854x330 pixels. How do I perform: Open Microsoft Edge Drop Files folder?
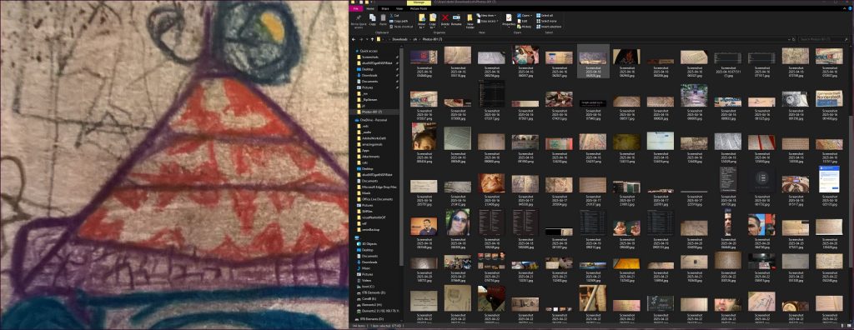[x=377, y=187]
